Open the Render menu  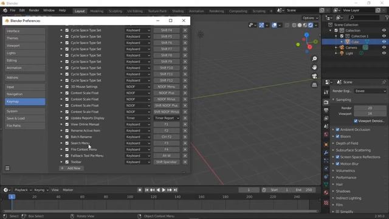click(34, 10)
